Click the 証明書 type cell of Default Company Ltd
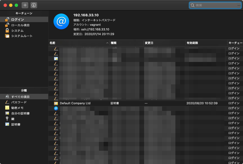The width and height of the screenshot is (243, 164). click(115, 103)
